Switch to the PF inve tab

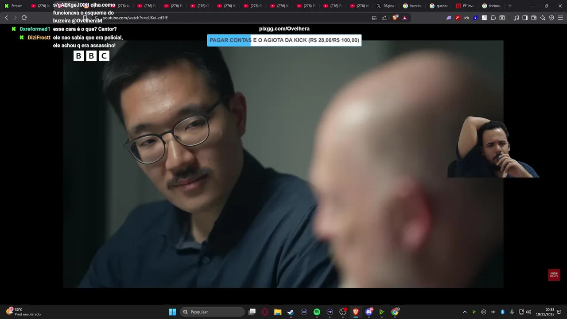pyautogui.click(x=465, y=6)
